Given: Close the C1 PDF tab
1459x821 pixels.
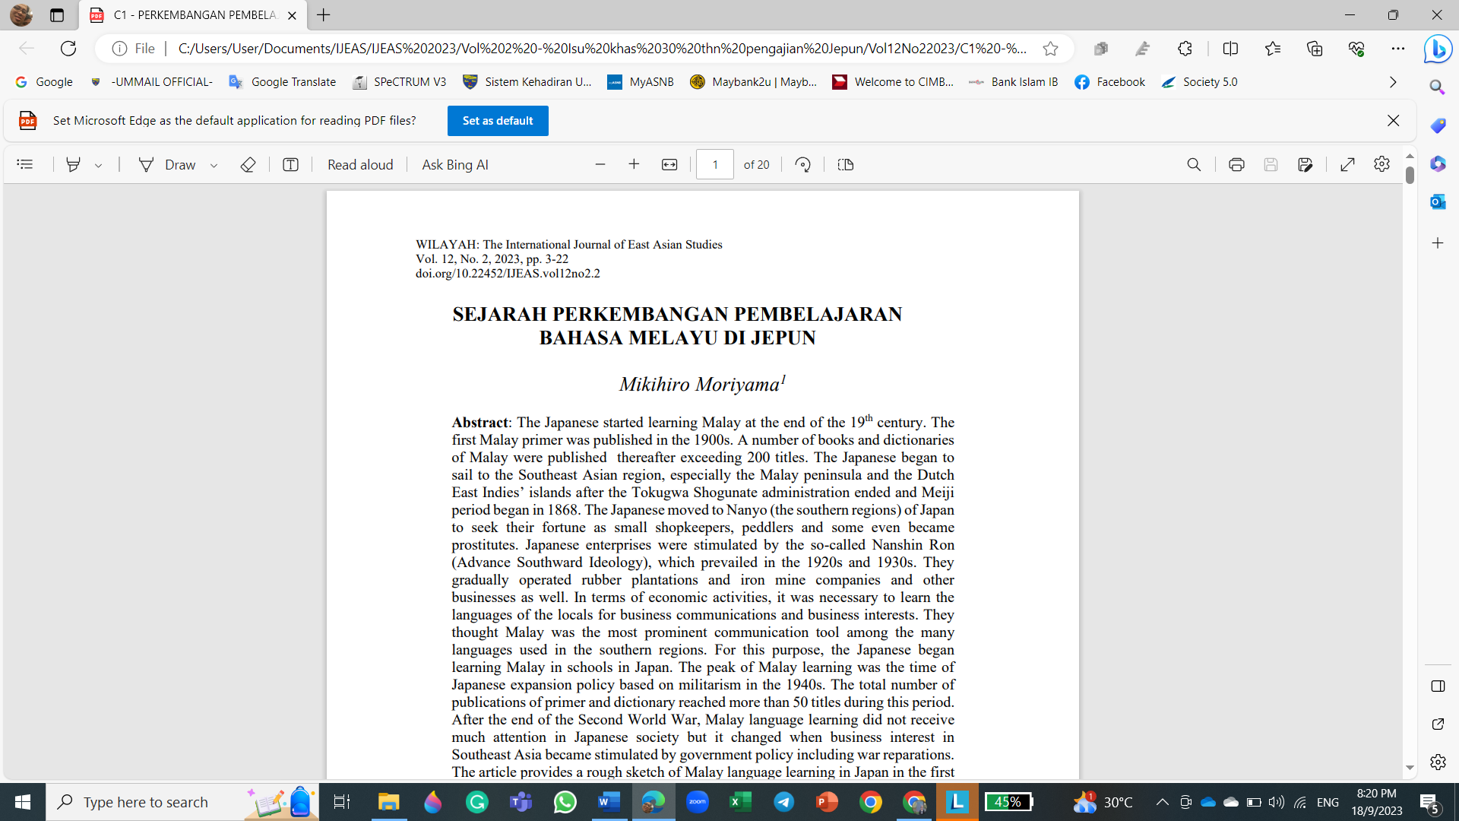Looking at the screenshot, I should click(x=292, y=15).
